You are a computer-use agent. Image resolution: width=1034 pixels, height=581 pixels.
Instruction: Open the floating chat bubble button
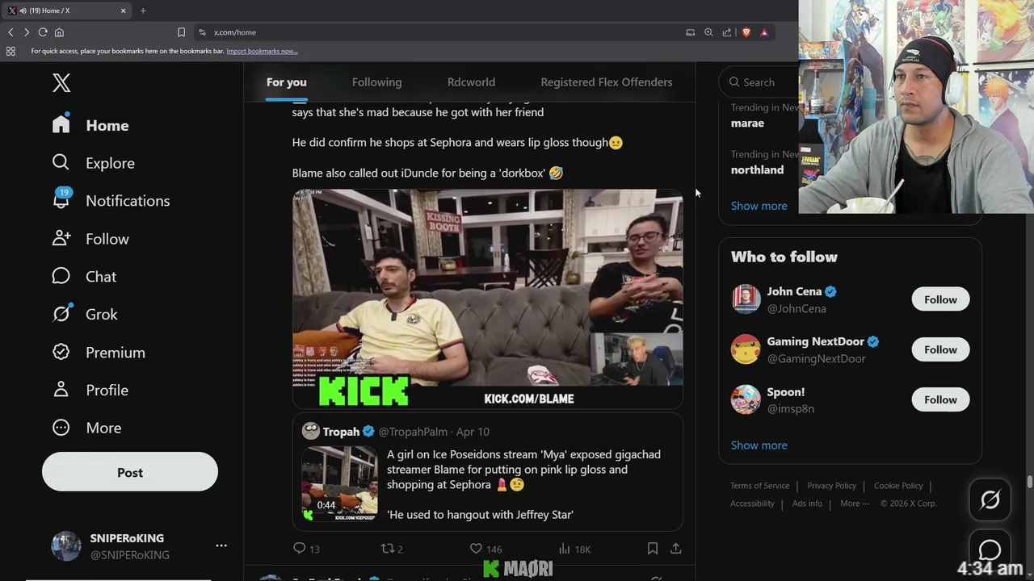coord(990,550)
